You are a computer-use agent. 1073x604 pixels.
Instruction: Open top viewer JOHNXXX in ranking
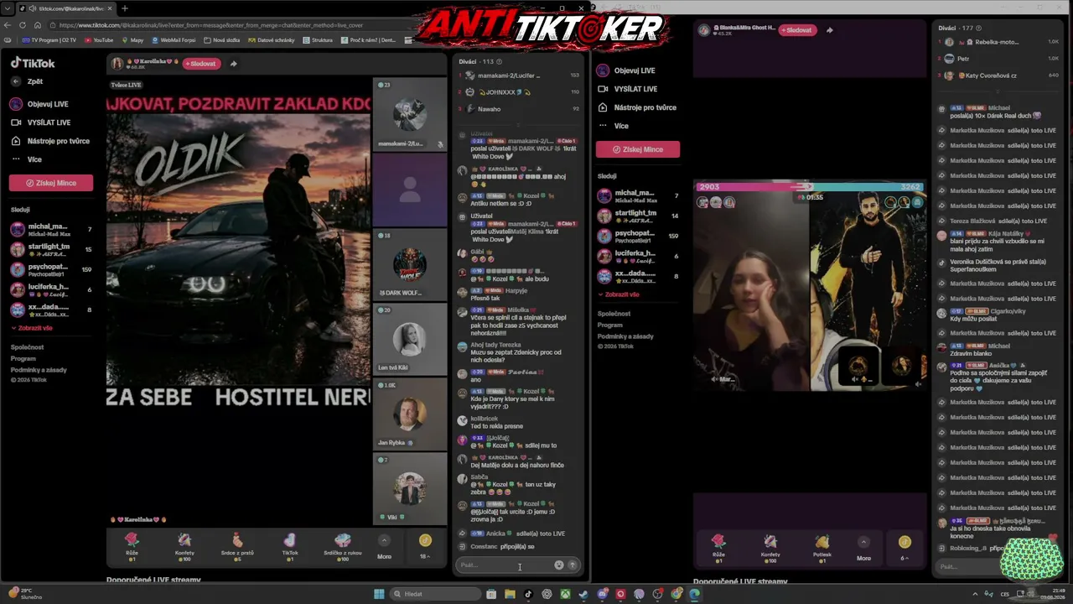pyautogui.click(x=518, y=92)
